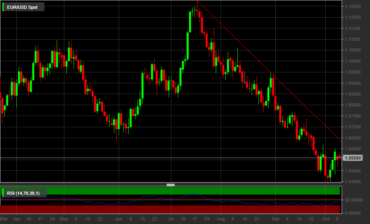Select the RSI (14,70,30,1) indicator label

(x=23, y=193)
